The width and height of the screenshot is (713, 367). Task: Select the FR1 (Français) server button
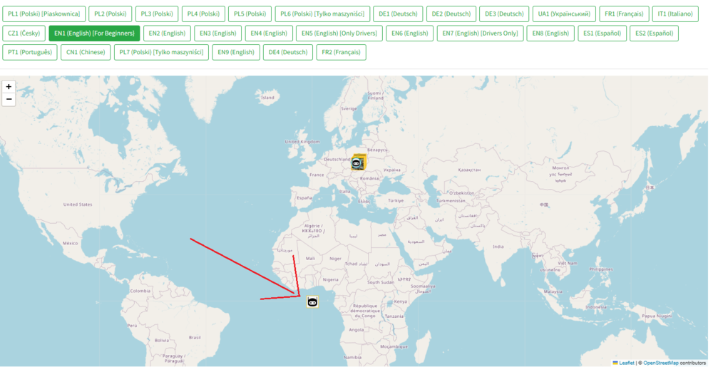pos(624,14)
